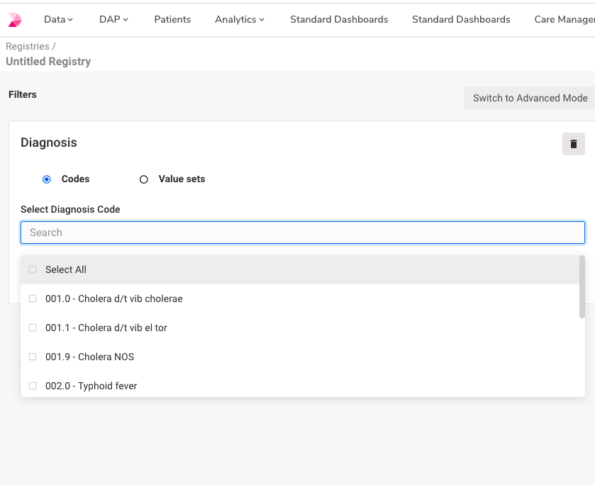Check 001.1 Cholera d/t vib el tor
595x485 pixels.
[x=33, y=328]
